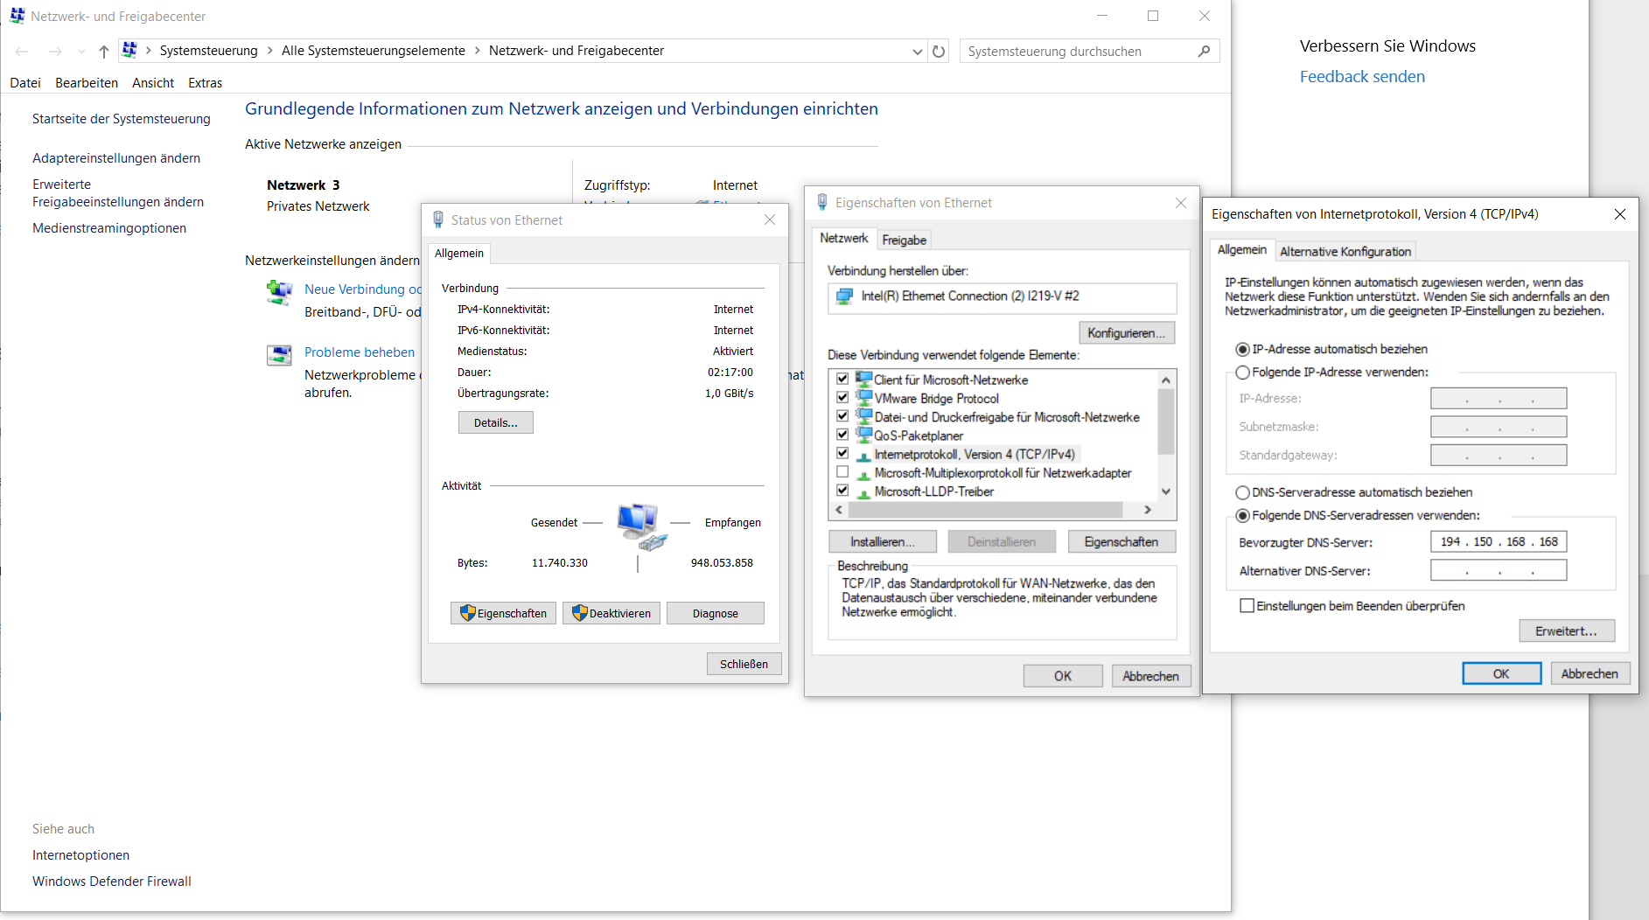
Task: Click the Deaktivieren button
Action: pos(611,613)
